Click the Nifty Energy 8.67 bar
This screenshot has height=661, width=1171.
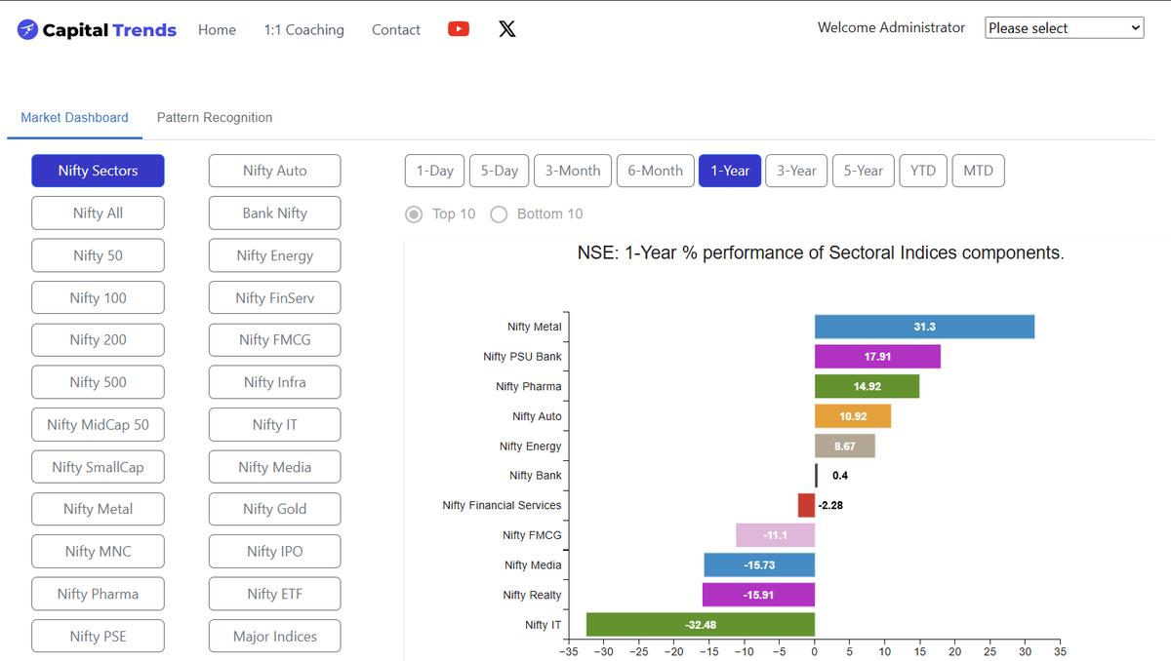pos(845,446)
